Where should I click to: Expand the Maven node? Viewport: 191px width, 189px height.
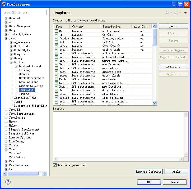tap(6, 122)
